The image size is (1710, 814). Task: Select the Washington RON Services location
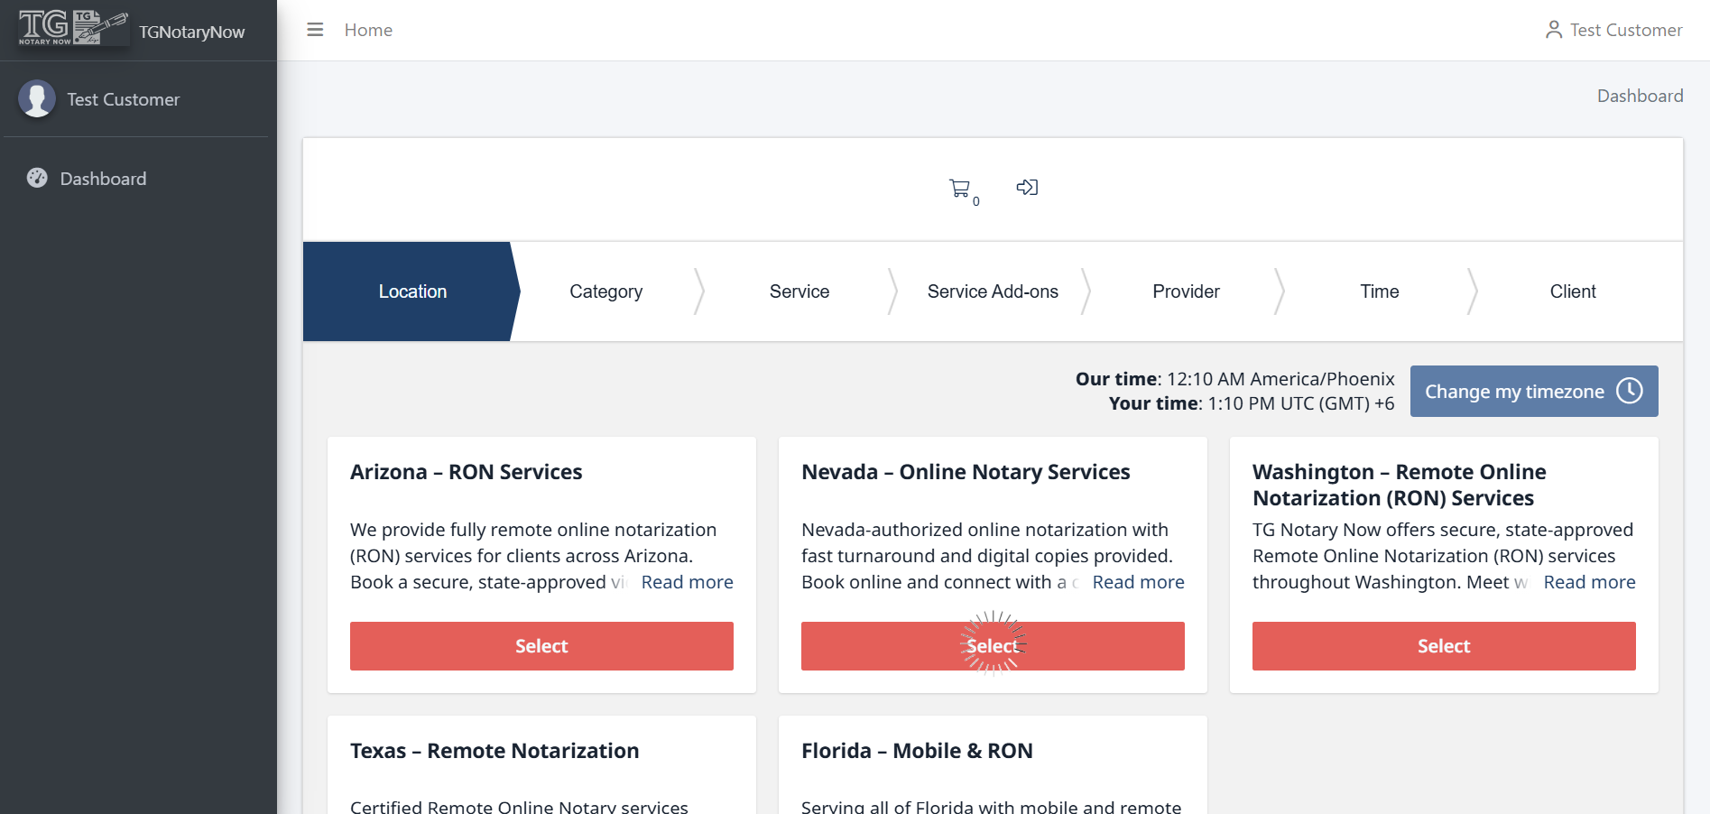(1443, 646)
